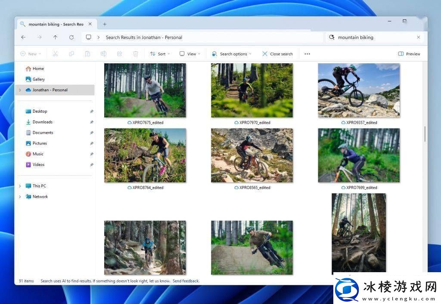Expand the Jonathan - Personal tree item

(x=19, y=90)
